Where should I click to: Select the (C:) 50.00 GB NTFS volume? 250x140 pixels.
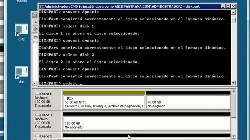coord(104,100)
